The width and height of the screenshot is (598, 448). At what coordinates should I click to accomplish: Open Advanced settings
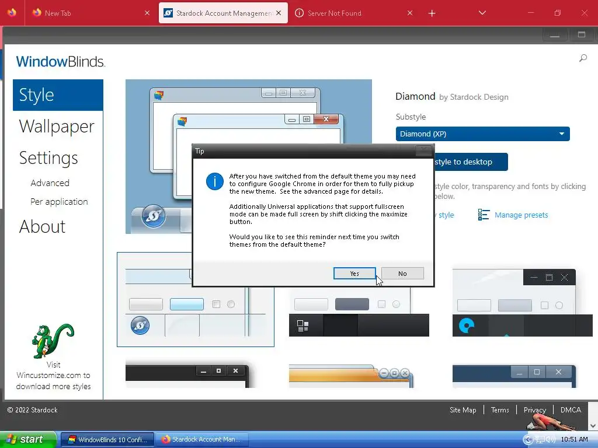click(x=50, y=183)
